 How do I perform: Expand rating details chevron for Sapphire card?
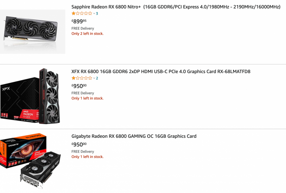[x=94, y=14]
